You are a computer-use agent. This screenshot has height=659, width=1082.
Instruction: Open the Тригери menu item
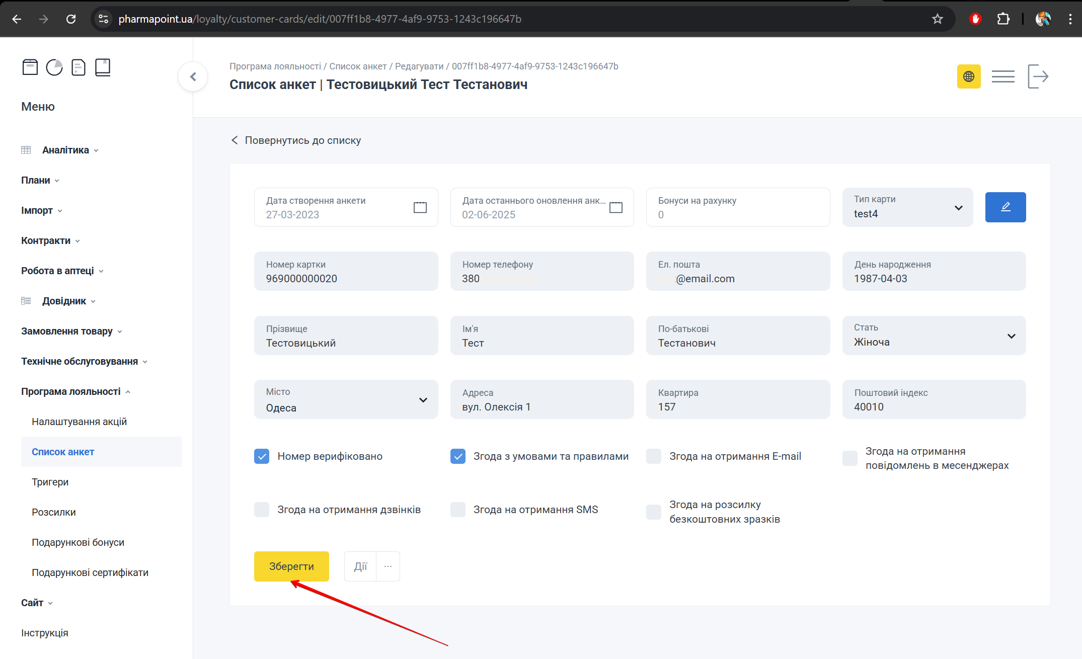pyautogui.click(x=50, y=481)
